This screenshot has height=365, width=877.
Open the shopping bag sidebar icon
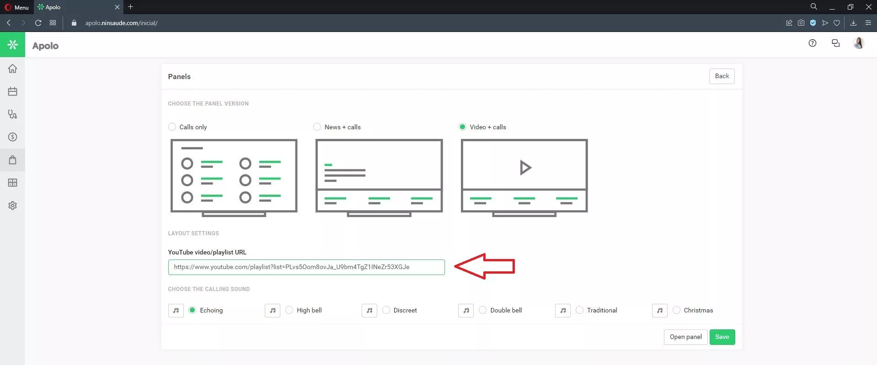[12, 160]
